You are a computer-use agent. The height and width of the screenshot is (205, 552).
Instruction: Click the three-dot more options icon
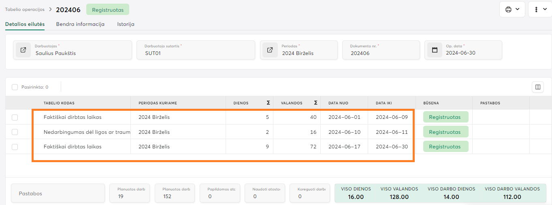click(x=537, y=9)
